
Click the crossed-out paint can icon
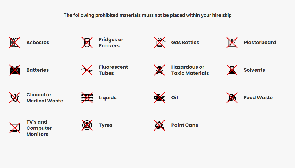[159, 125]
